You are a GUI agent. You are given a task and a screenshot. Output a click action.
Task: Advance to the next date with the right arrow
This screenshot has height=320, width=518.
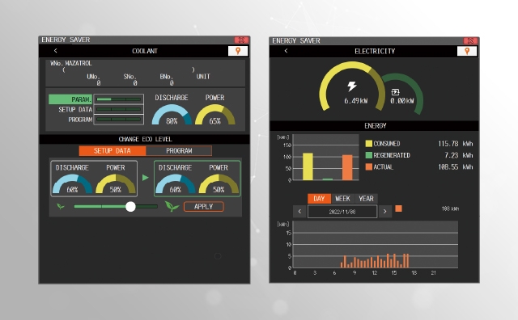(x=385, y=212)
